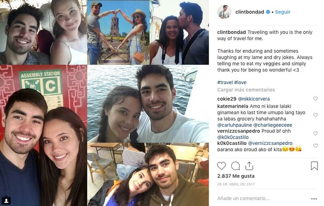Screen dimensions: 324x206
Task: Open the comment bubble icon
Action: pyautogui.click(x=235, y=166)
